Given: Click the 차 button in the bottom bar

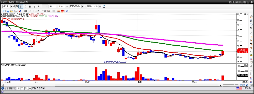Looking at the screenshot, I should (x=26, y=88).
